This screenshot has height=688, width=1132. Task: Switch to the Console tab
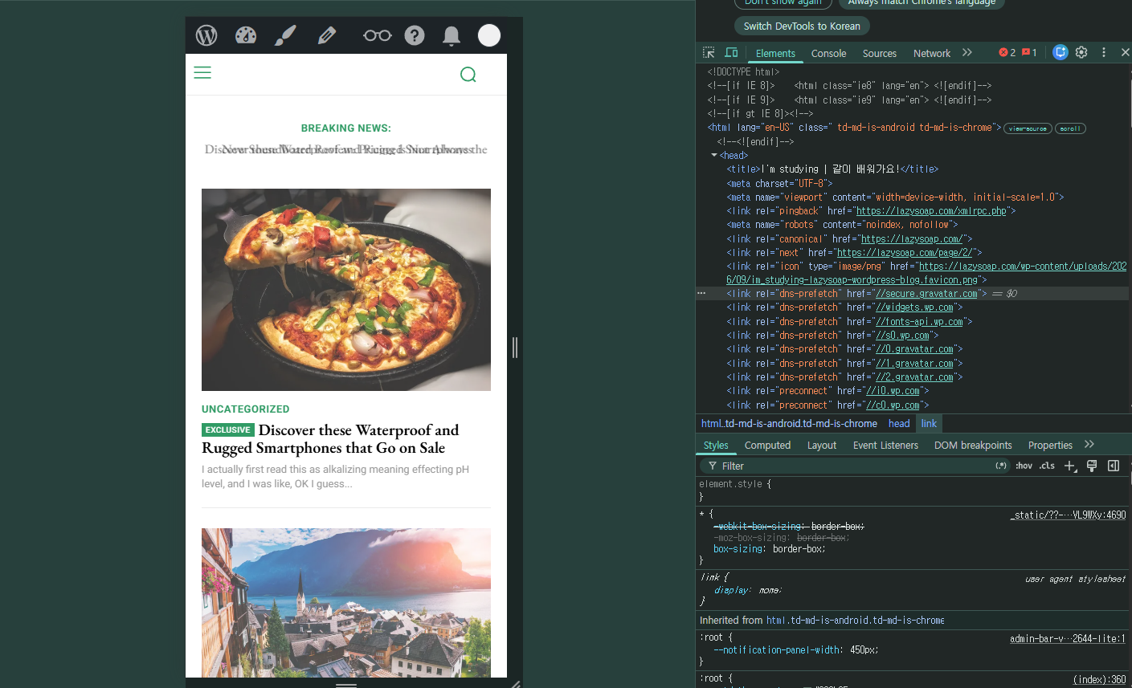pyautogui.click(x=828, y=53)
